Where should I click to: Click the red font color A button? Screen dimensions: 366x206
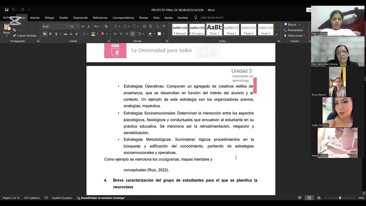[x=102, y=34]
